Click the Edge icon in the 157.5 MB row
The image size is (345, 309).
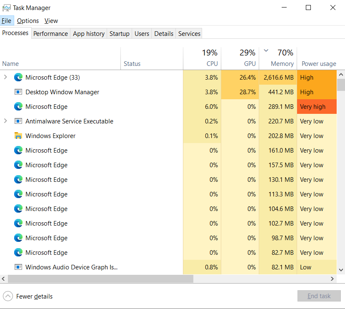coord(18,165)
